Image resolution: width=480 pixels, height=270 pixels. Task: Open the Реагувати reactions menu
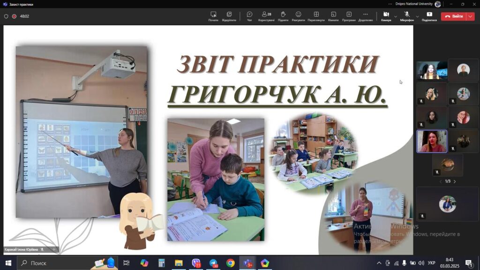298,16
